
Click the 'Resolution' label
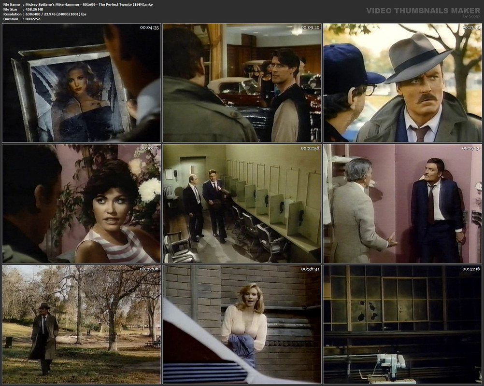pyautogui.click(x=13, y=14)
